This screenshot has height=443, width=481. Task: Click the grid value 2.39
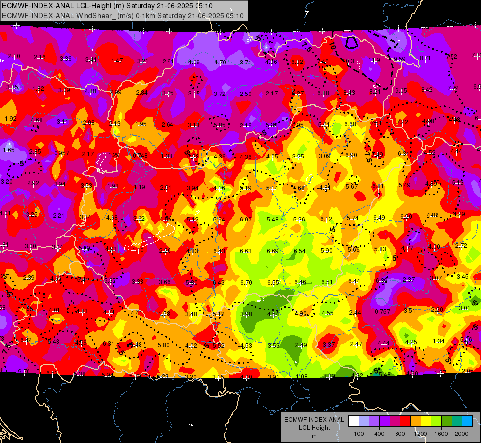29,278
